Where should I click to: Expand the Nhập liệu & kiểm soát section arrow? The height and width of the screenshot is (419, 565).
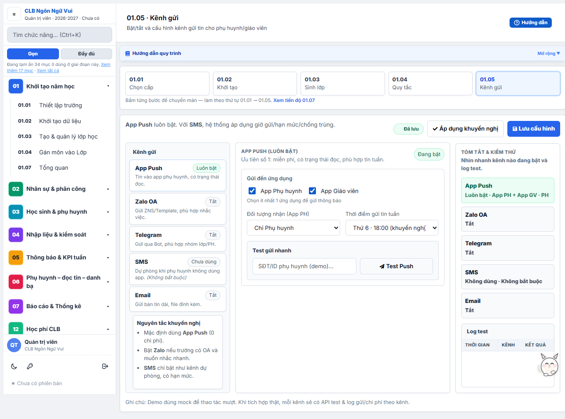click(108, 235)
